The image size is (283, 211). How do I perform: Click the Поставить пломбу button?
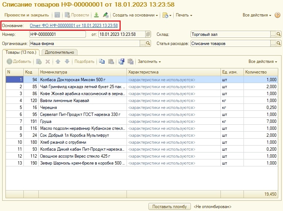tap(170, 207)
